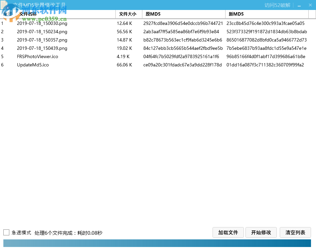Select the file 2019-07-18_150234.png row
The width and height of the screenshot is (316, 249).
click(42, 32)
